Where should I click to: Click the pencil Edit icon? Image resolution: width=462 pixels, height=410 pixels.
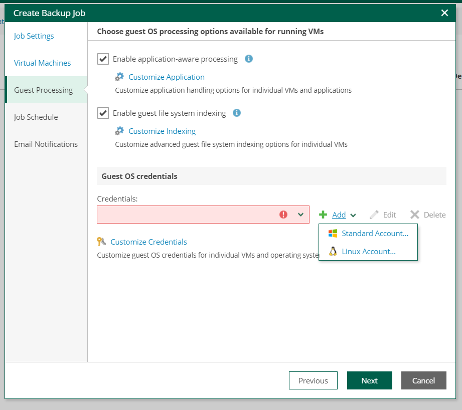pyautogui.click(x=373, y=214)
